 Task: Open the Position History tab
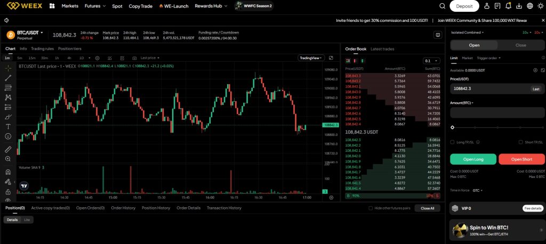(x=156, y=208)
